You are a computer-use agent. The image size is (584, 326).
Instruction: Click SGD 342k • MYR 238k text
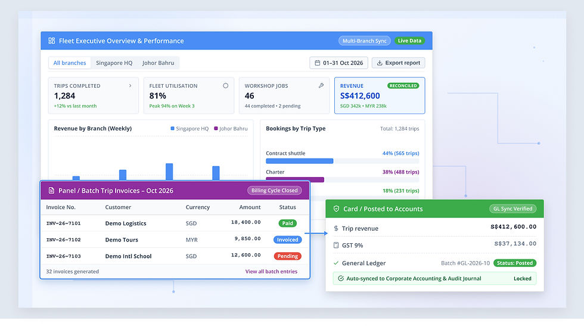click(363, 106)
